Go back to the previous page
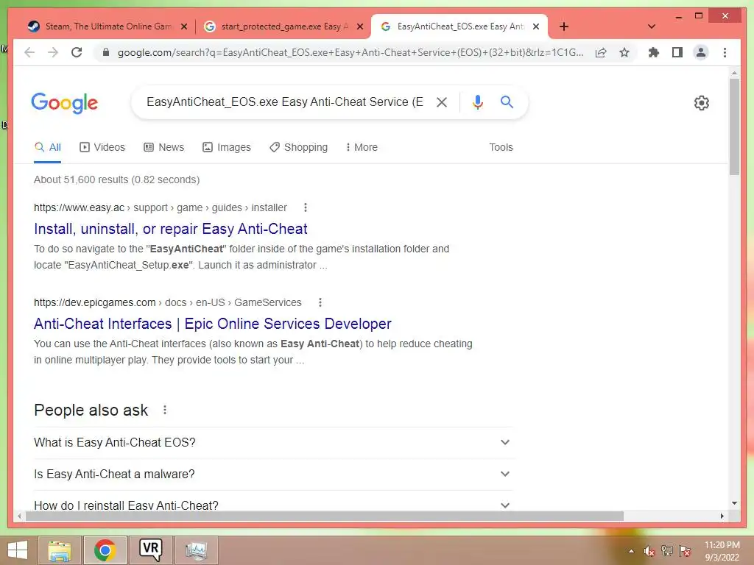Screen dimensions: 754x565 pos(29,52)
